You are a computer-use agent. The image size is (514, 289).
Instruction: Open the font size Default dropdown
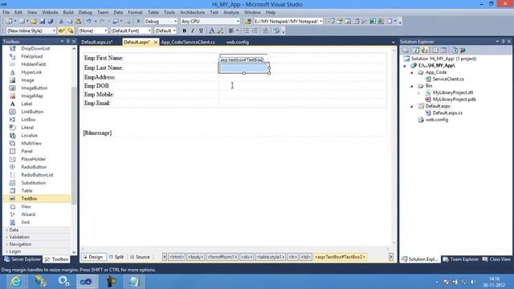(x=165, y=31)
